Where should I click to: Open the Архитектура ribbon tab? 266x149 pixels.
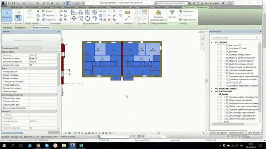(x=17, y=7)
